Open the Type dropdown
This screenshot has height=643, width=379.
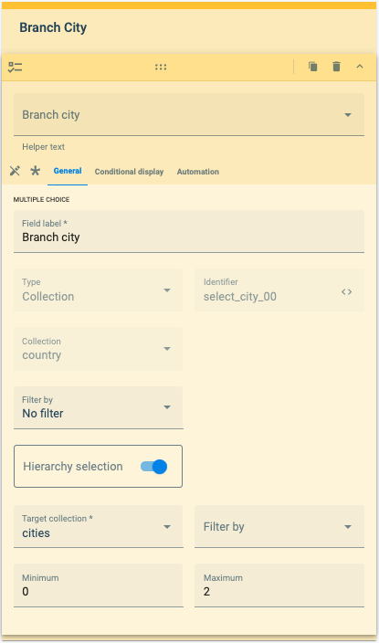[x=98, y=290]
